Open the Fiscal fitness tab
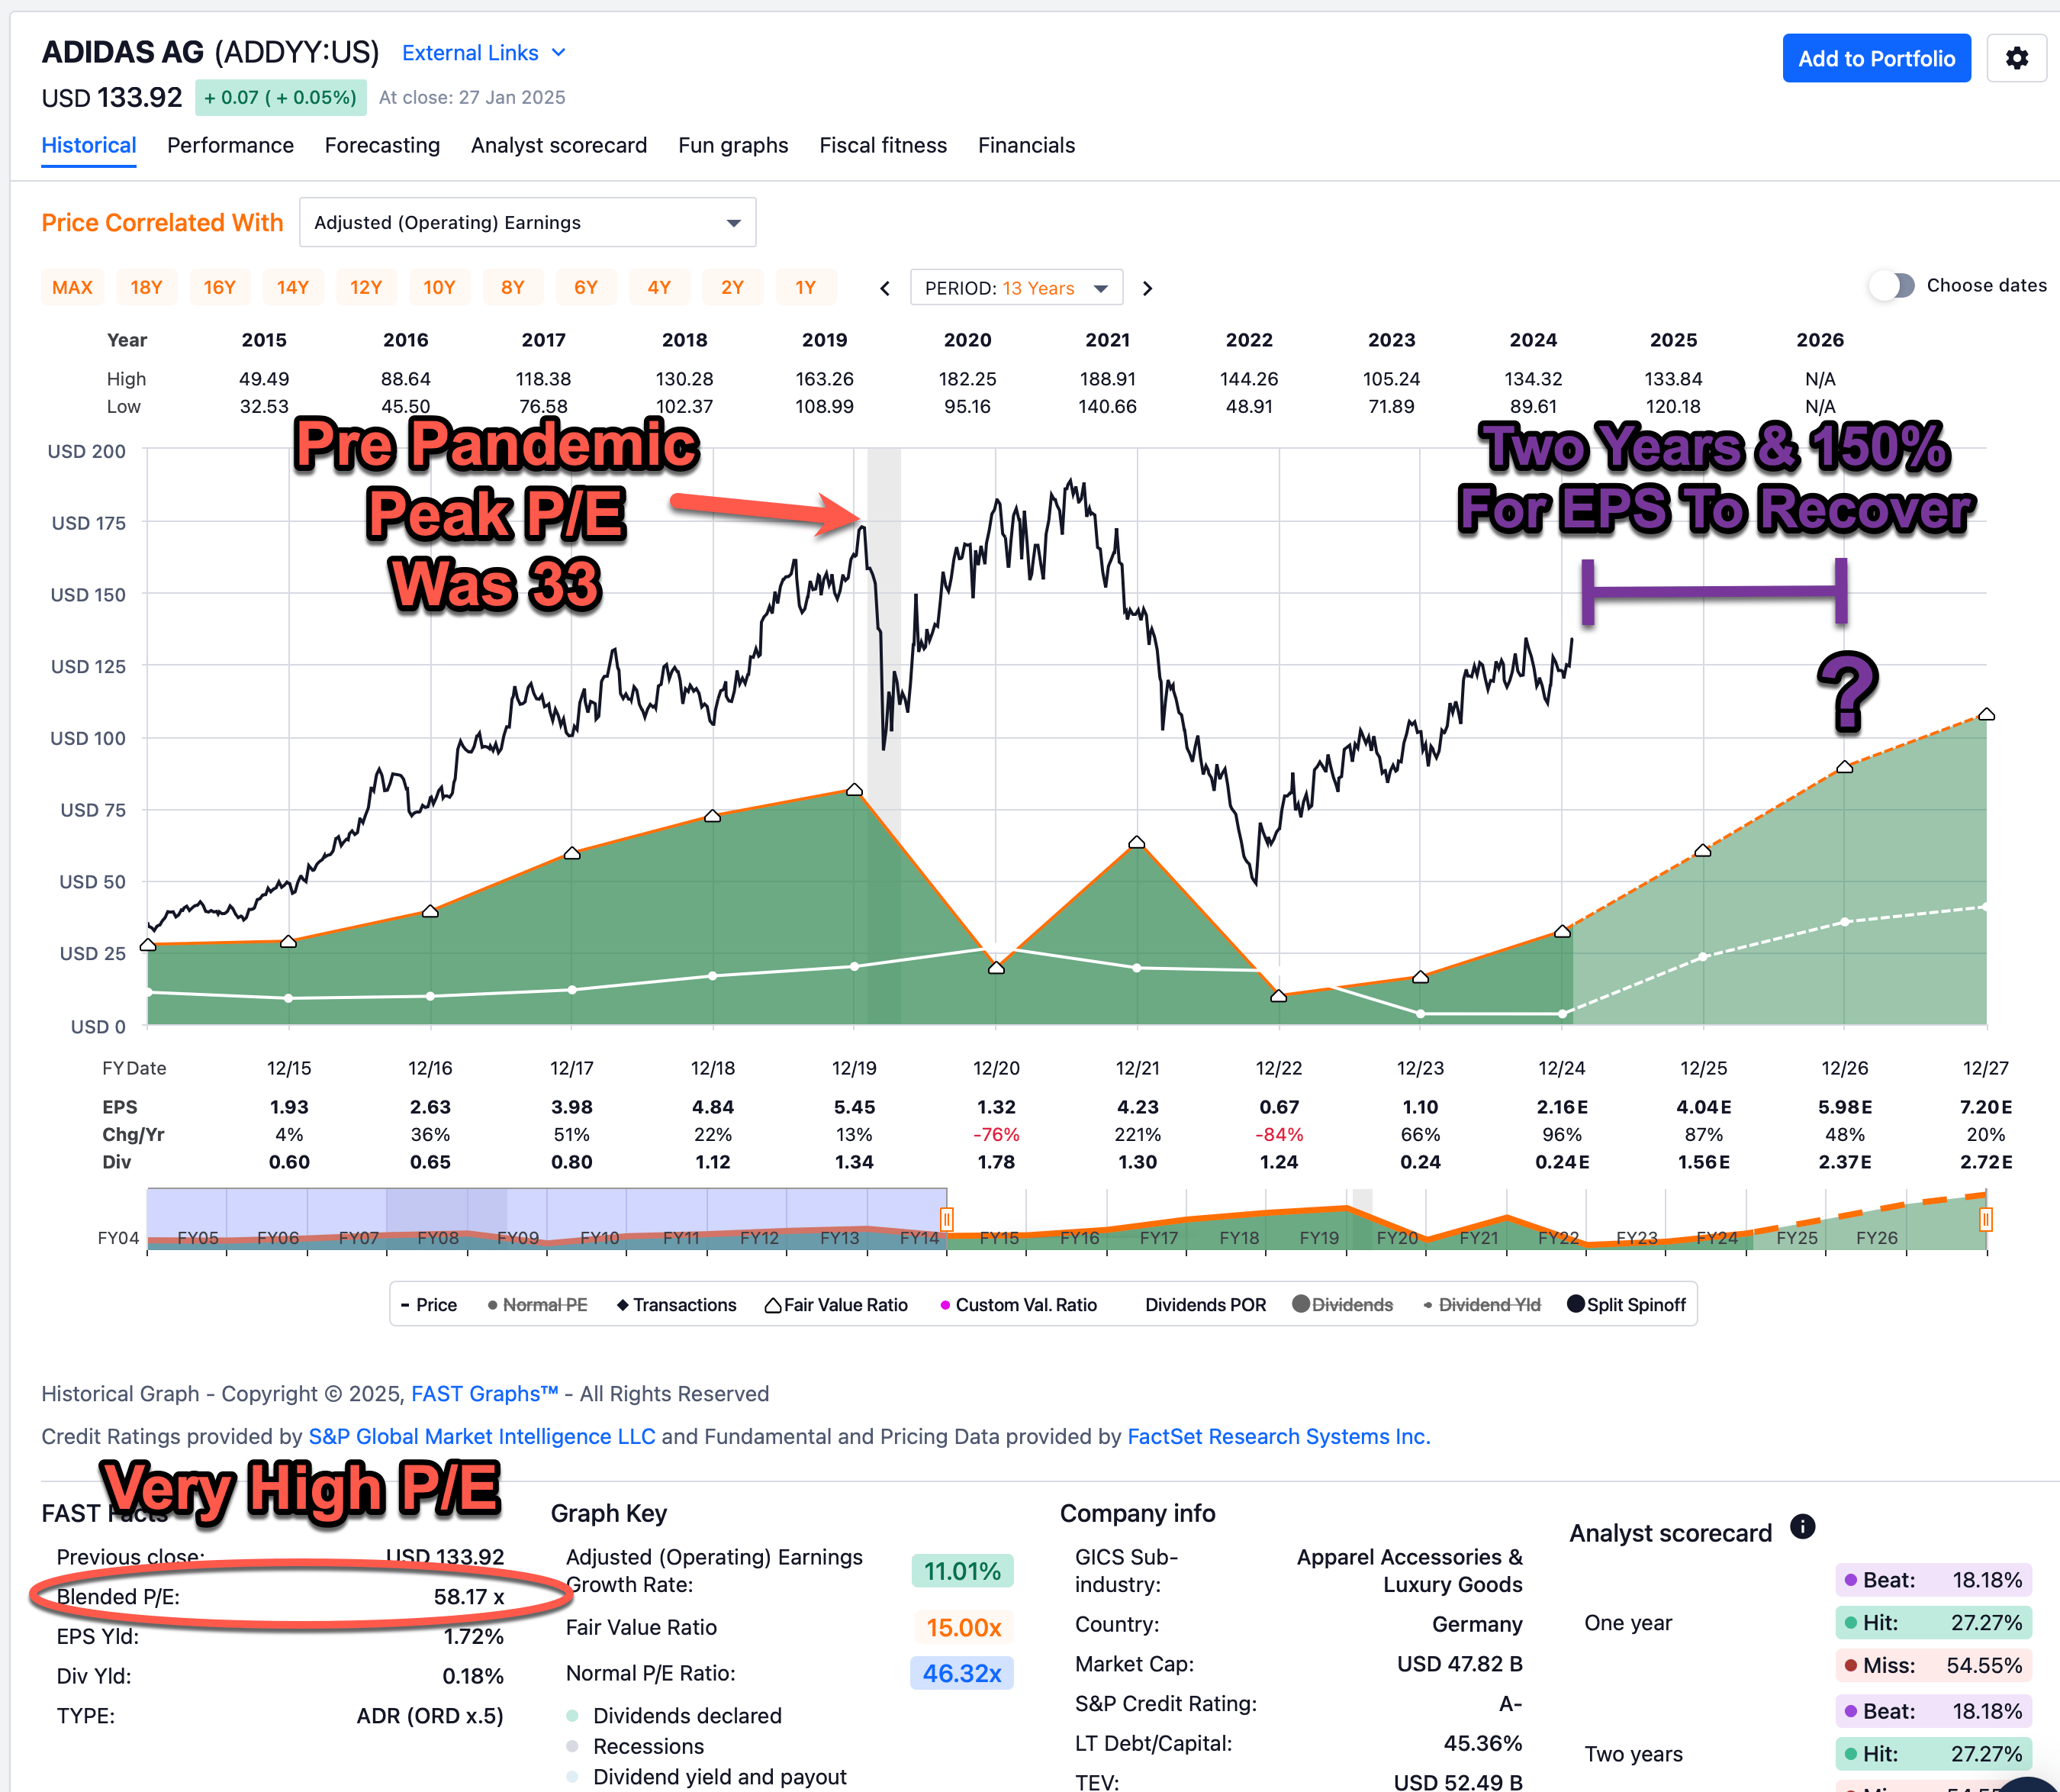Image resolution: width=2060 pixels, height=1792 pixels. 883,145
